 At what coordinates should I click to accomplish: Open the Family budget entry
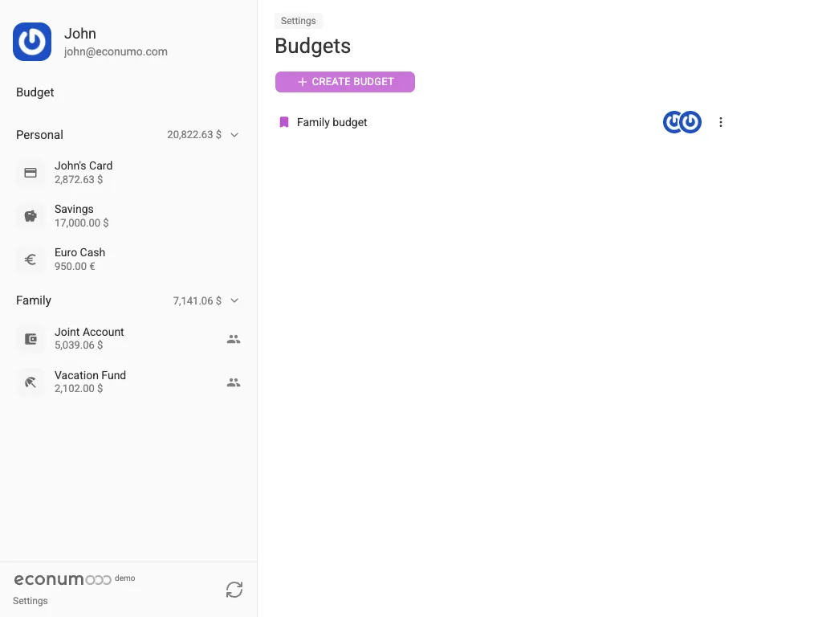tap(332, 122)
